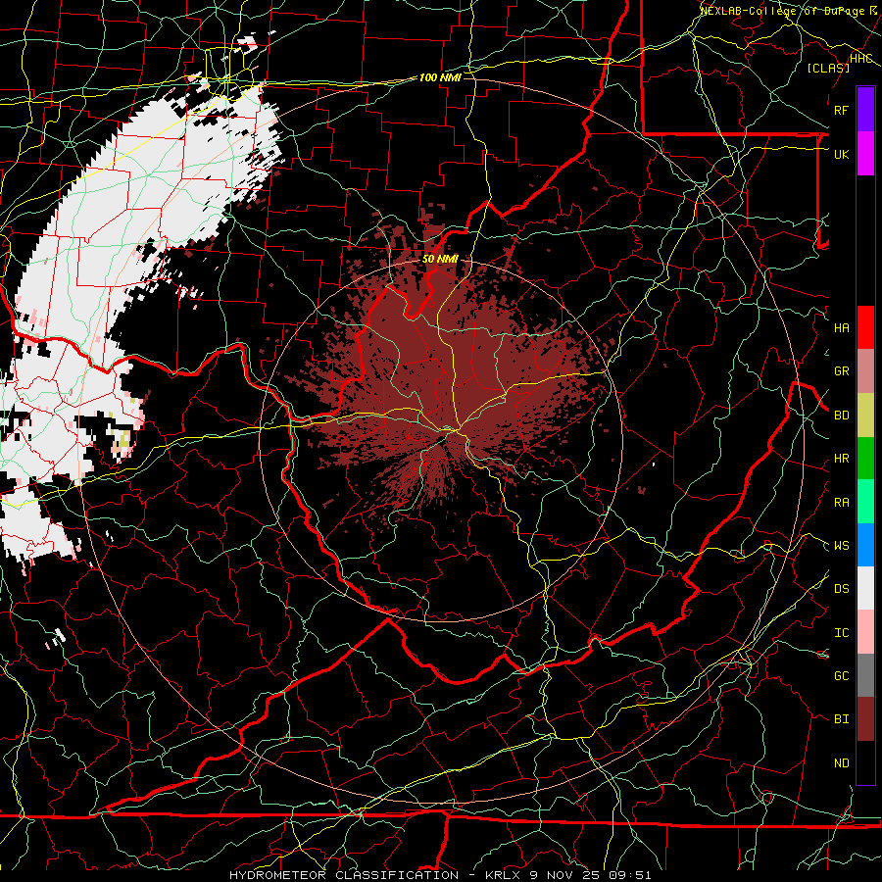882x882 pixels.
Task: Click the GC gray legend swatch
Action: click(865, 675)
